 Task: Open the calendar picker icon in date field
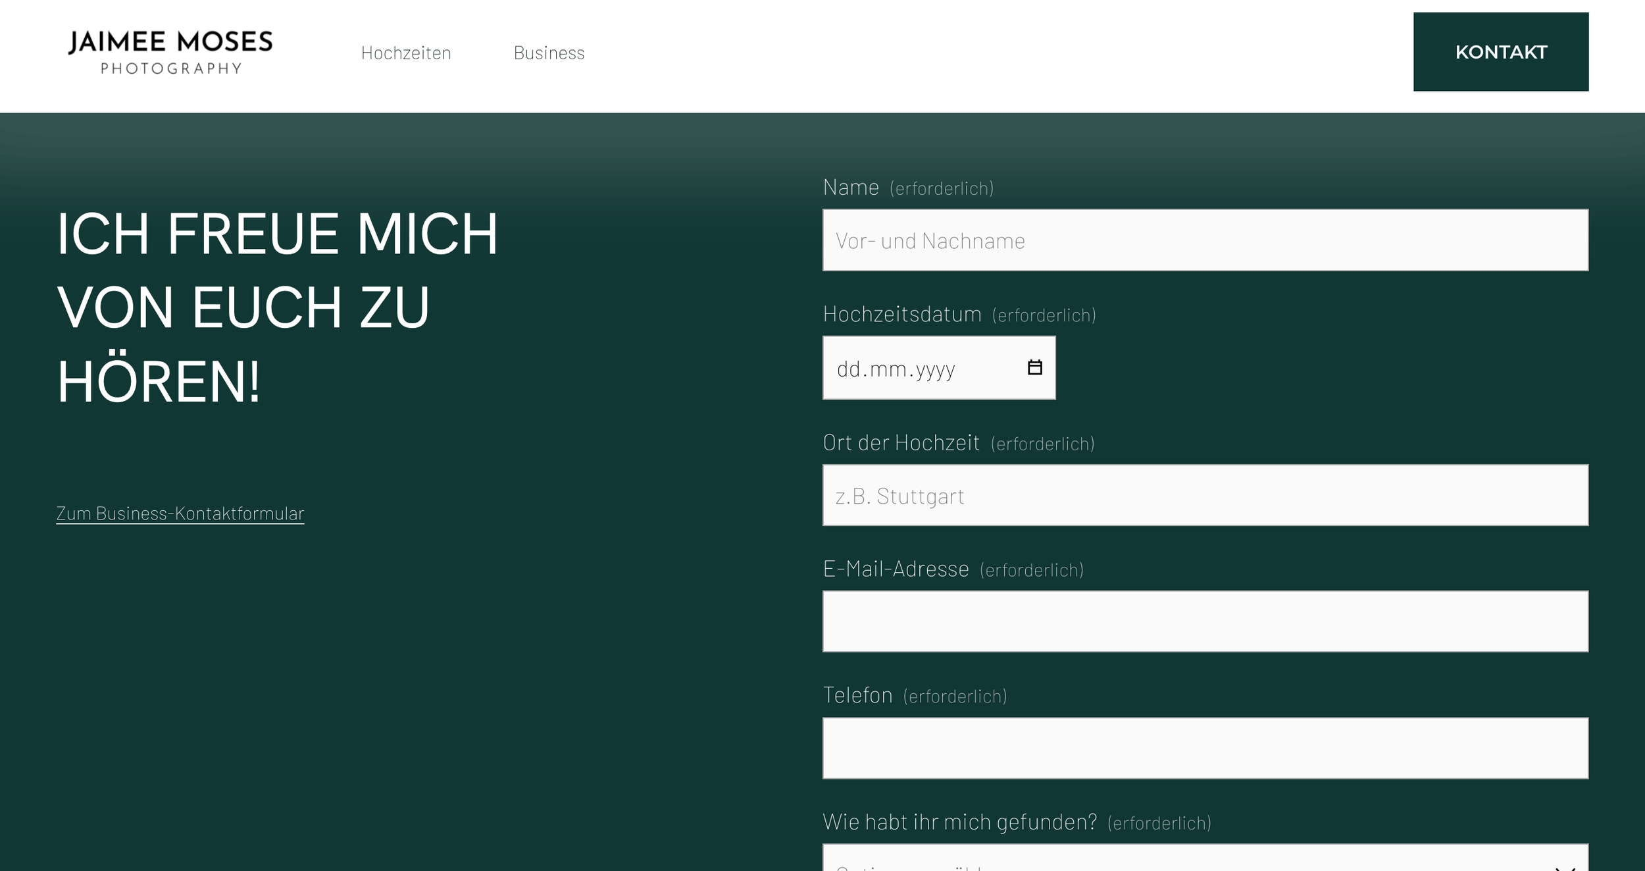pyautogui.click(x=1034, y=367)
